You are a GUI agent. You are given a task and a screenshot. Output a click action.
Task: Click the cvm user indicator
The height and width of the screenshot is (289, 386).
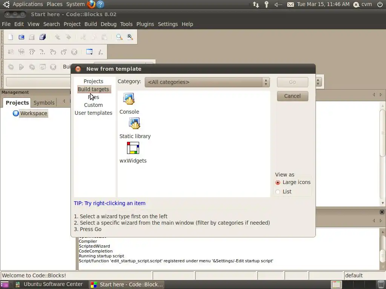(x=363, y=4)
